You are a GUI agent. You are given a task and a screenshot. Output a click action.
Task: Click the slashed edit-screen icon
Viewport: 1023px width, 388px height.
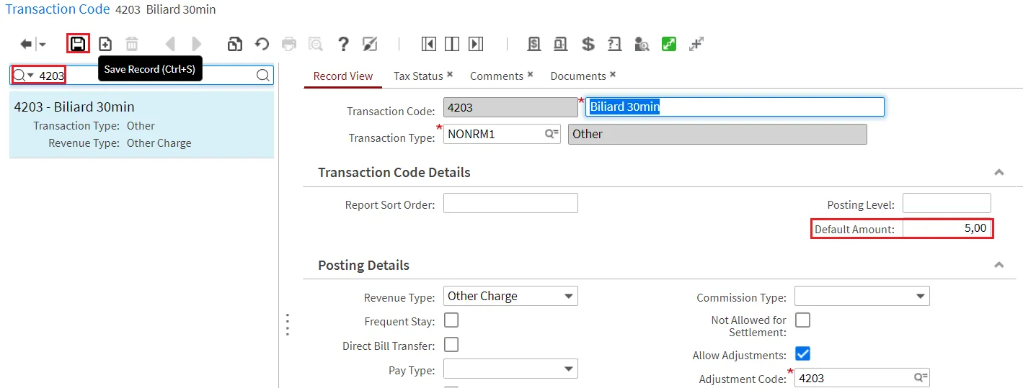pyautogui.click(x=370, y=44)
